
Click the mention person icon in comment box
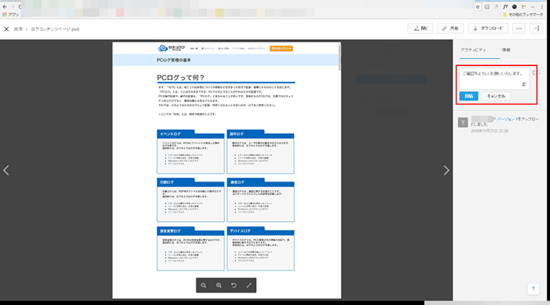[x=524, y=84]
